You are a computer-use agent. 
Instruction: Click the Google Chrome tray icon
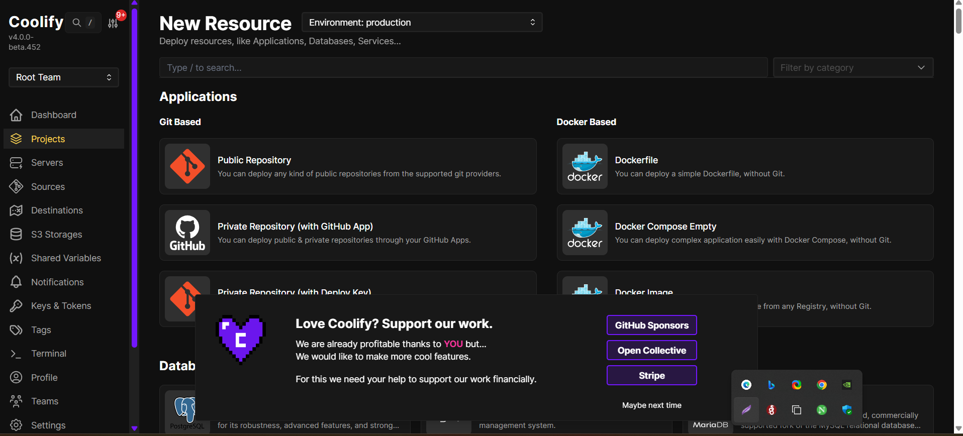[x=822, y=385]
